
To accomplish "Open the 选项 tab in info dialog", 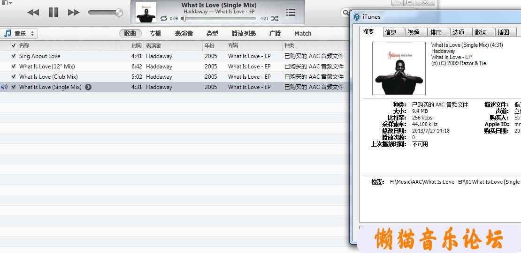I will [461, 32].
